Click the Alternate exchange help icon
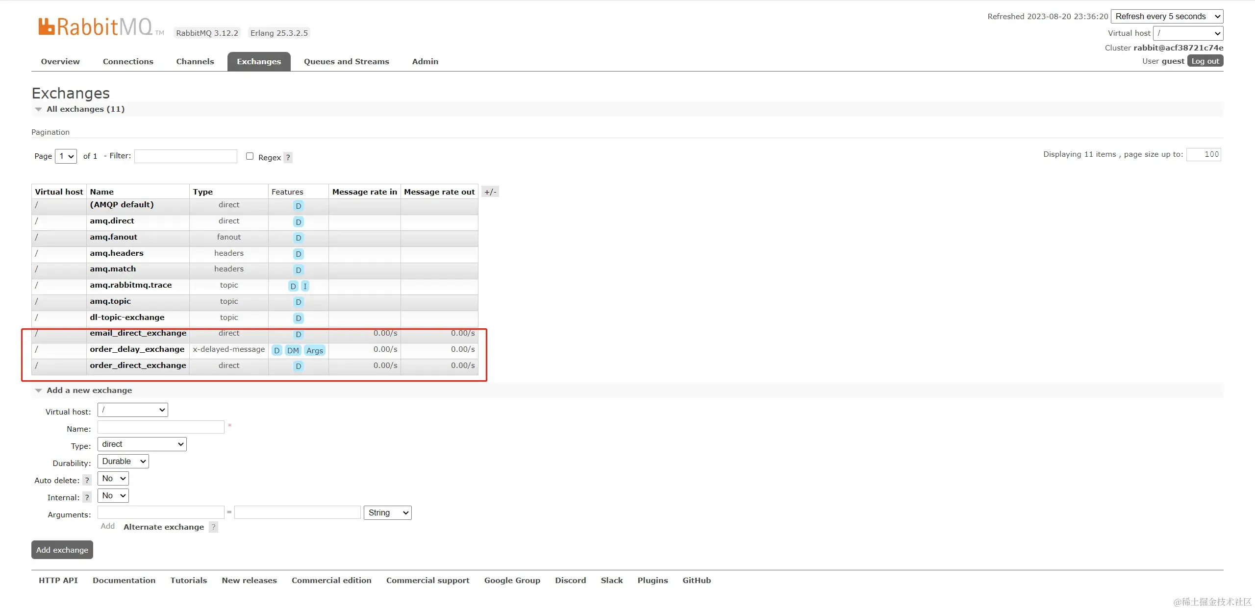The image size is (1255, 610). [x=213, y=527]
